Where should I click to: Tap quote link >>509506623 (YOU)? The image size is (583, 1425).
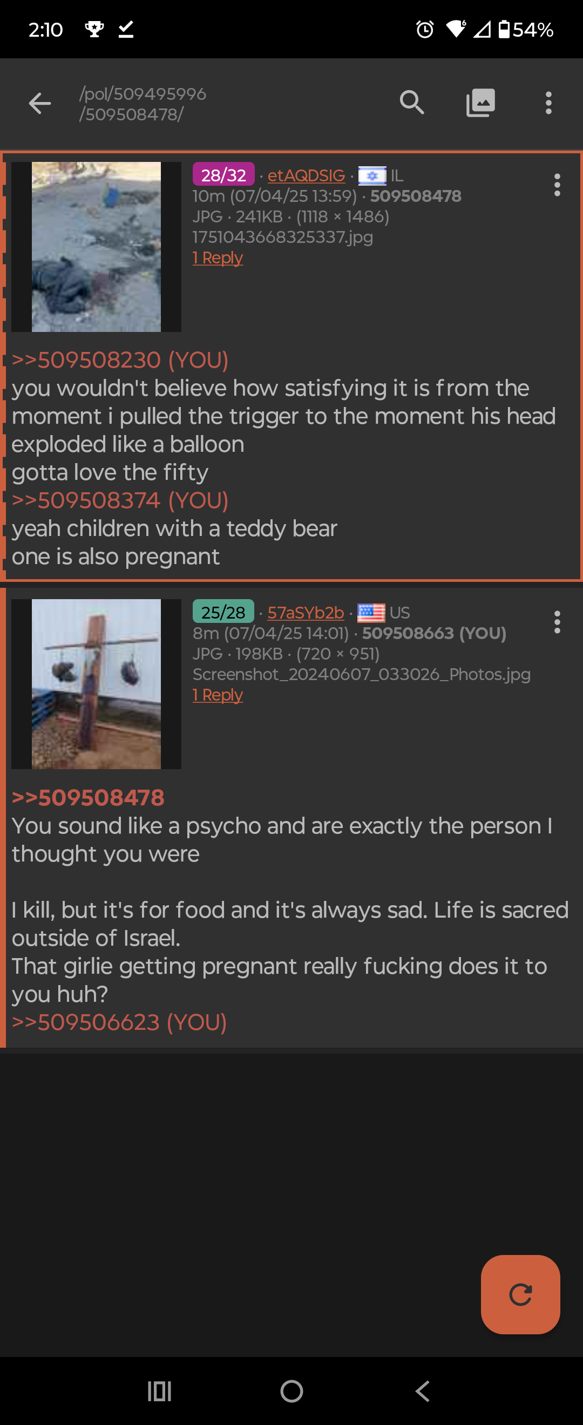(119, 1022)
